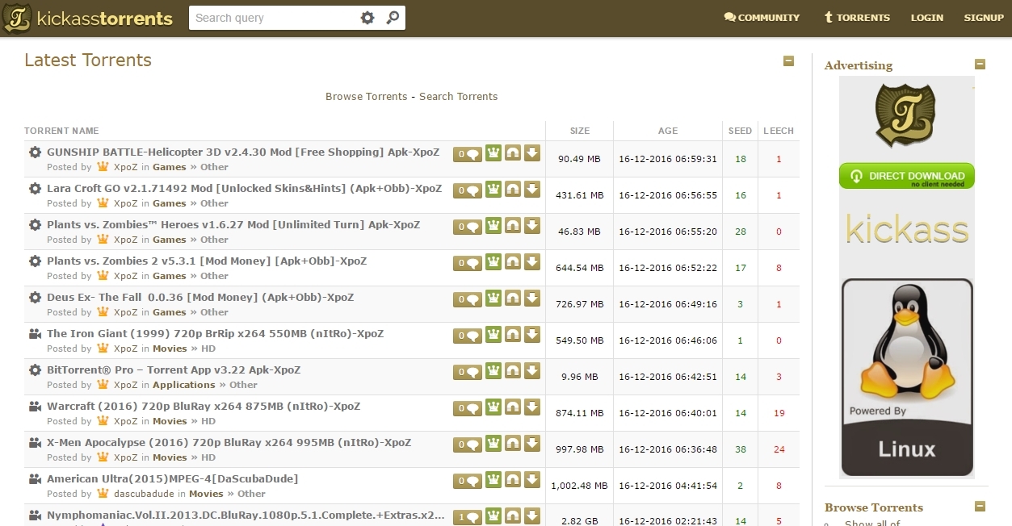This screenshot has height=526, width=1012.
Task: Download torrent file for GUNSHIP BATTLE-Helicopter 3D
Action: (x=532, y=153)
